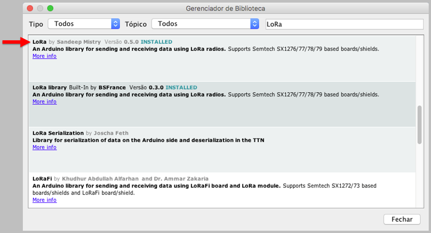The image size is (431, 233).
Task: Select the LoRa library by BSFrance entry
Action: [222, 104]
